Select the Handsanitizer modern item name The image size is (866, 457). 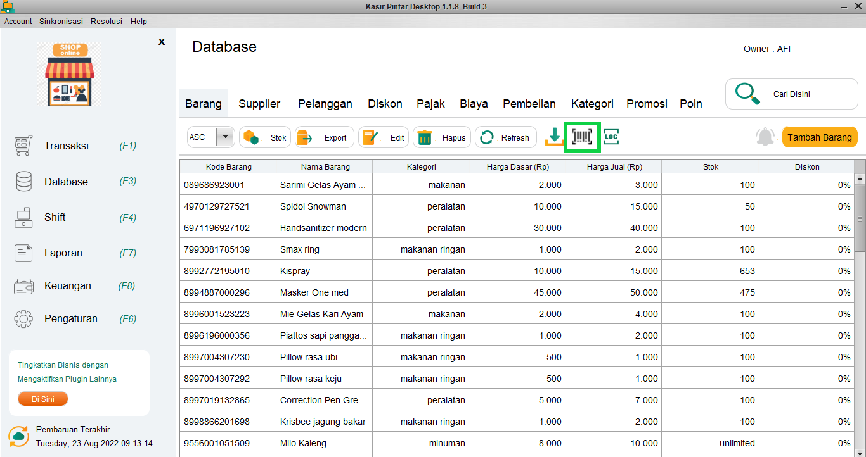(323, 228)
